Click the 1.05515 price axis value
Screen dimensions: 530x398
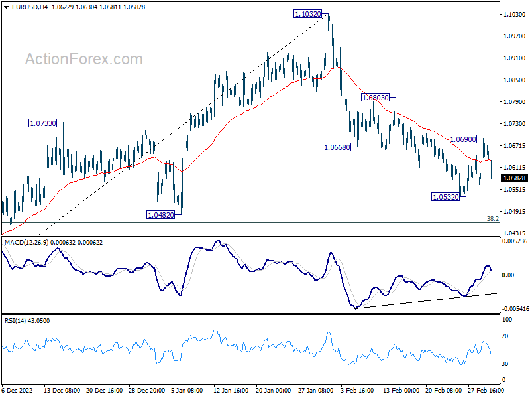click(515, 190)
